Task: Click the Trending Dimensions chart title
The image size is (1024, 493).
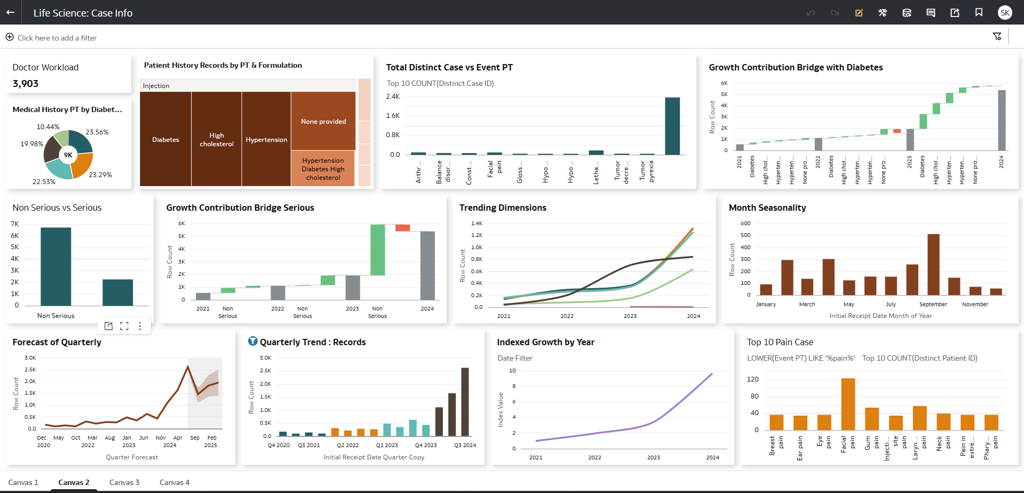Action: 503,208
